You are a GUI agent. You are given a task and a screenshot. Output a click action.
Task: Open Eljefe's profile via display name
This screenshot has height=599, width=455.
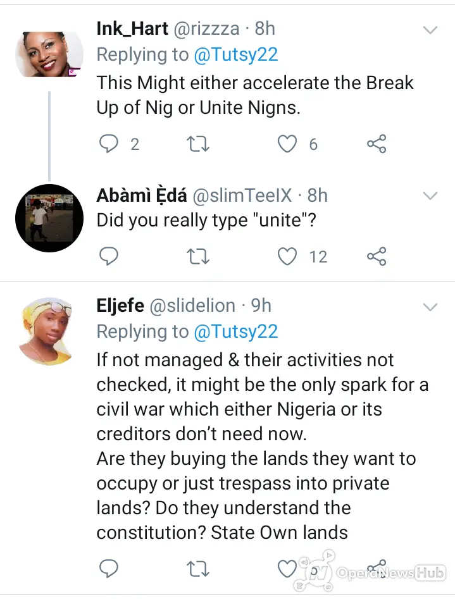tap(120, 306)
